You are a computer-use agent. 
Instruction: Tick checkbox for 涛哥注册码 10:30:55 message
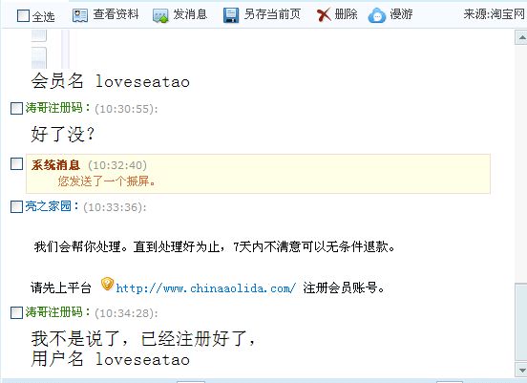pyautogui.click(x=16, y=109)
